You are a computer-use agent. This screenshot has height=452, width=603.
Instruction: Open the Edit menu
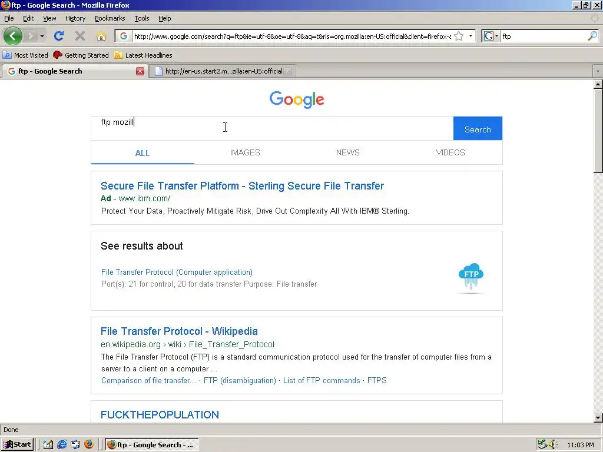coord(28,18)
